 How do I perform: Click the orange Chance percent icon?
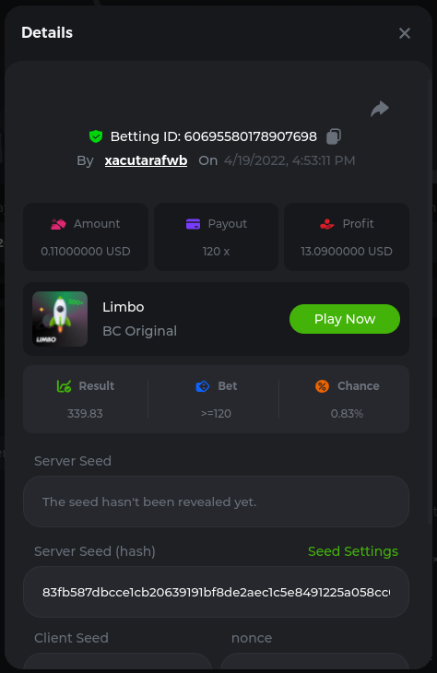coord(322,386)
